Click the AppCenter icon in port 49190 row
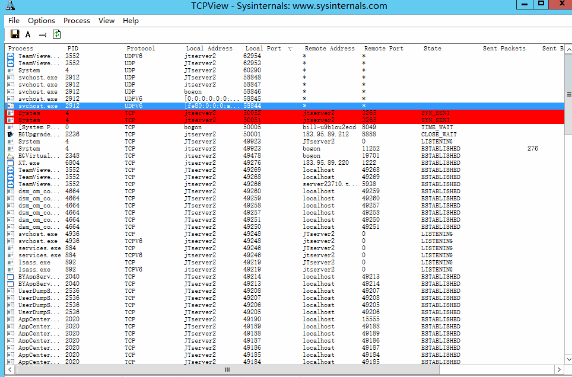Screen dimensions: 572x377 [11, 319]
